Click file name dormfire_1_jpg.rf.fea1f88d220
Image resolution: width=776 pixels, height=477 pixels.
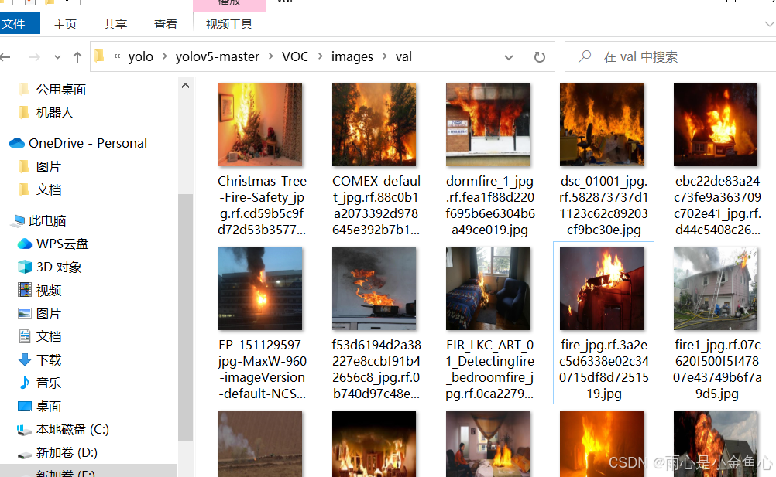coord(490,206)
